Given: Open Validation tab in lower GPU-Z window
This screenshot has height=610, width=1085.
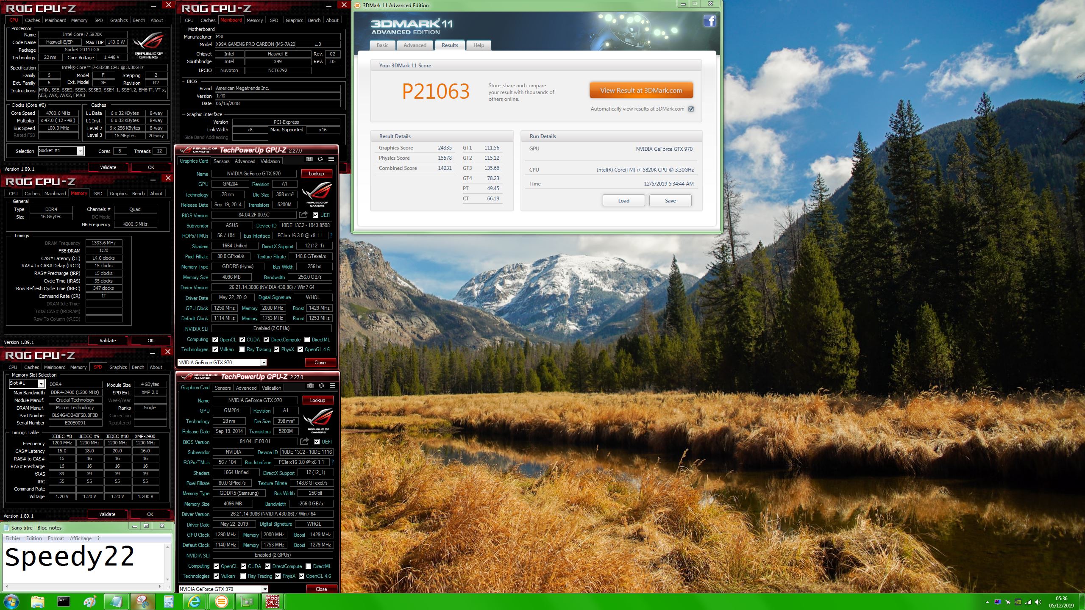Looking at the screenshot, I should [x=271, y=388].
